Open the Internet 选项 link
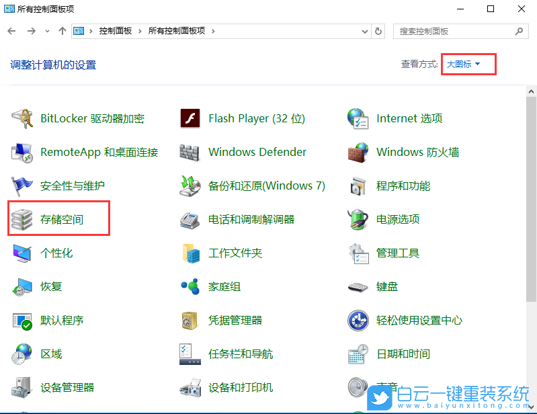The image size is (537, 414). point(409,119)
